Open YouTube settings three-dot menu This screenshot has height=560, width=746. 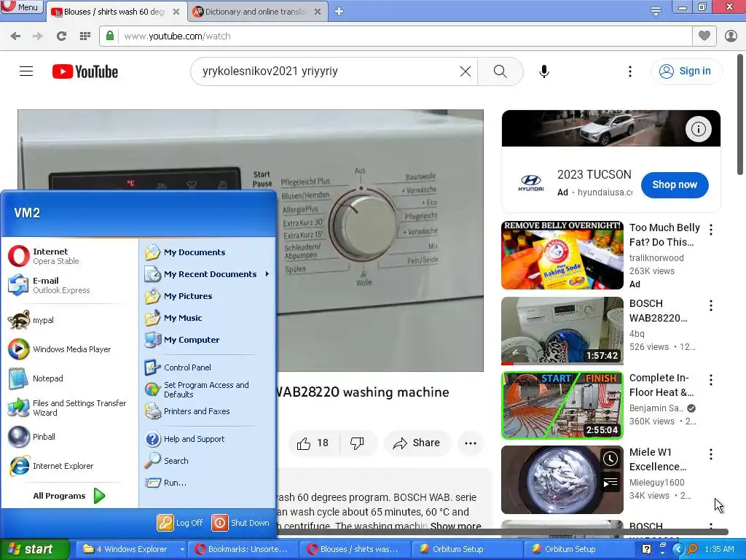(630, 71)
